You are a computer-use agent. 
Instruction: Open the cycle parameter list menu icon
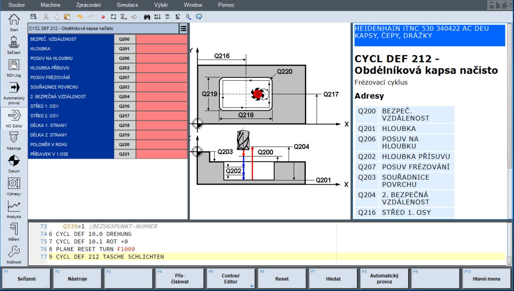(x=183, y=29)
